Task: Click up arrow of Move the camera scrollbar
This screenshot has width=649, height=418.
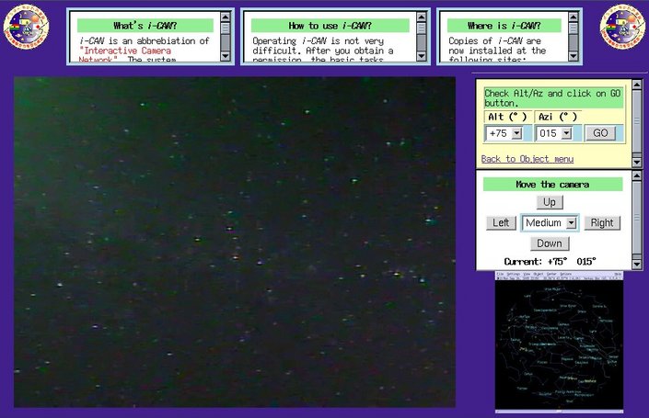Action: click(637, 176)
